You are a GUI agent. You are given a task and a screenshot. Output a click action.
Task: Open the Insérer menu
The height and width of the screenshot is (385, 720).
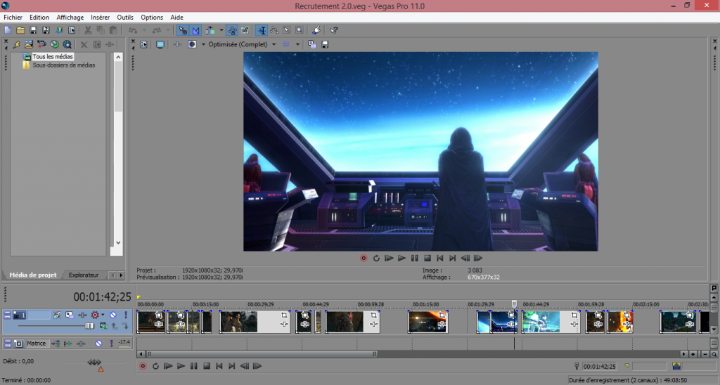pyautogui.click(x=100, y=18)
